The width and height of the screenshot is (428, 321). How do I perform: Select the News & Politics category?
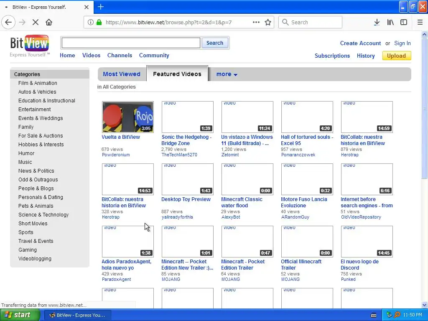(36, 171)
